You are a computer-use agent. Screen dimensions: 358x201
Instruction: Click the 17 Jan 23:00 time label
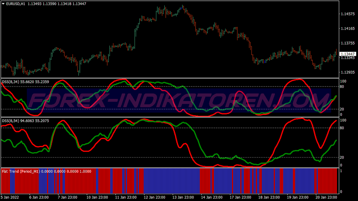click(240, 197)
